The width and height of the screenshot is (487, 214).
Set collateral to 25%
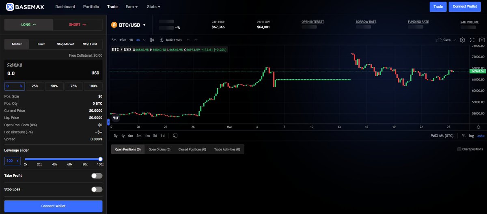pyautogui.click(x=35, y=86)
